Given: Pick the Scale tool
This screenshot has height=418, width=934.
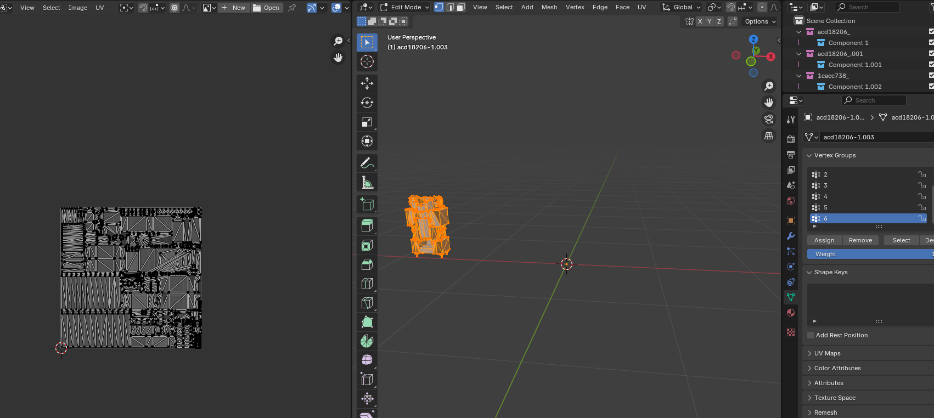Looking at the screenshot, I should click(x=367, y=122).
